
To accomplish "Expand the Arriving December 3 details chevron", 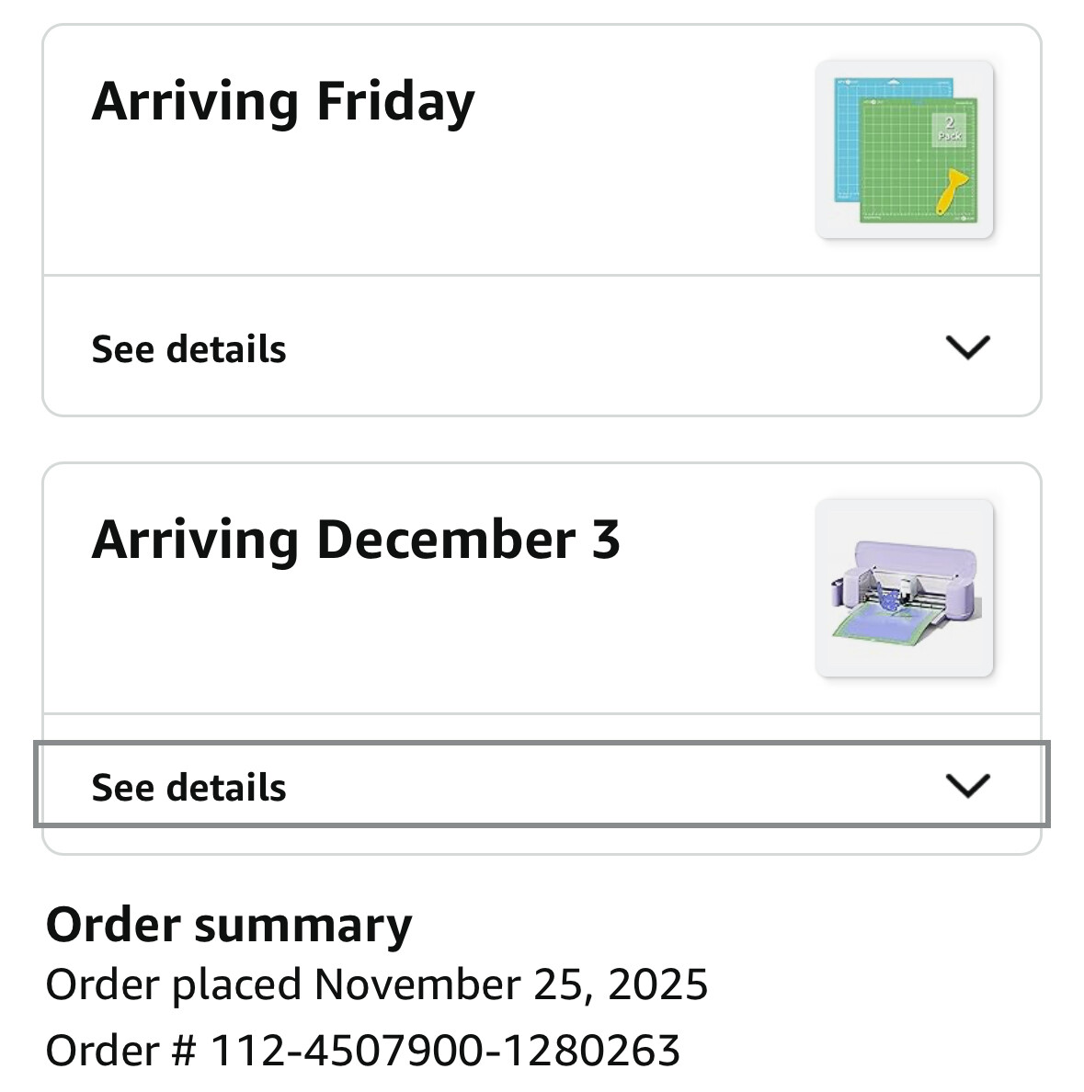I will pyautogui.click(x=967, y=786).
